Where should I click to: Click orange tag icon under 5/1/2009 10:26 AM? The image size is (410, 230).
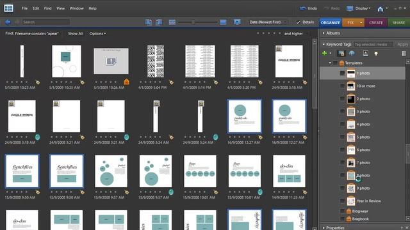tap(127, 82)
